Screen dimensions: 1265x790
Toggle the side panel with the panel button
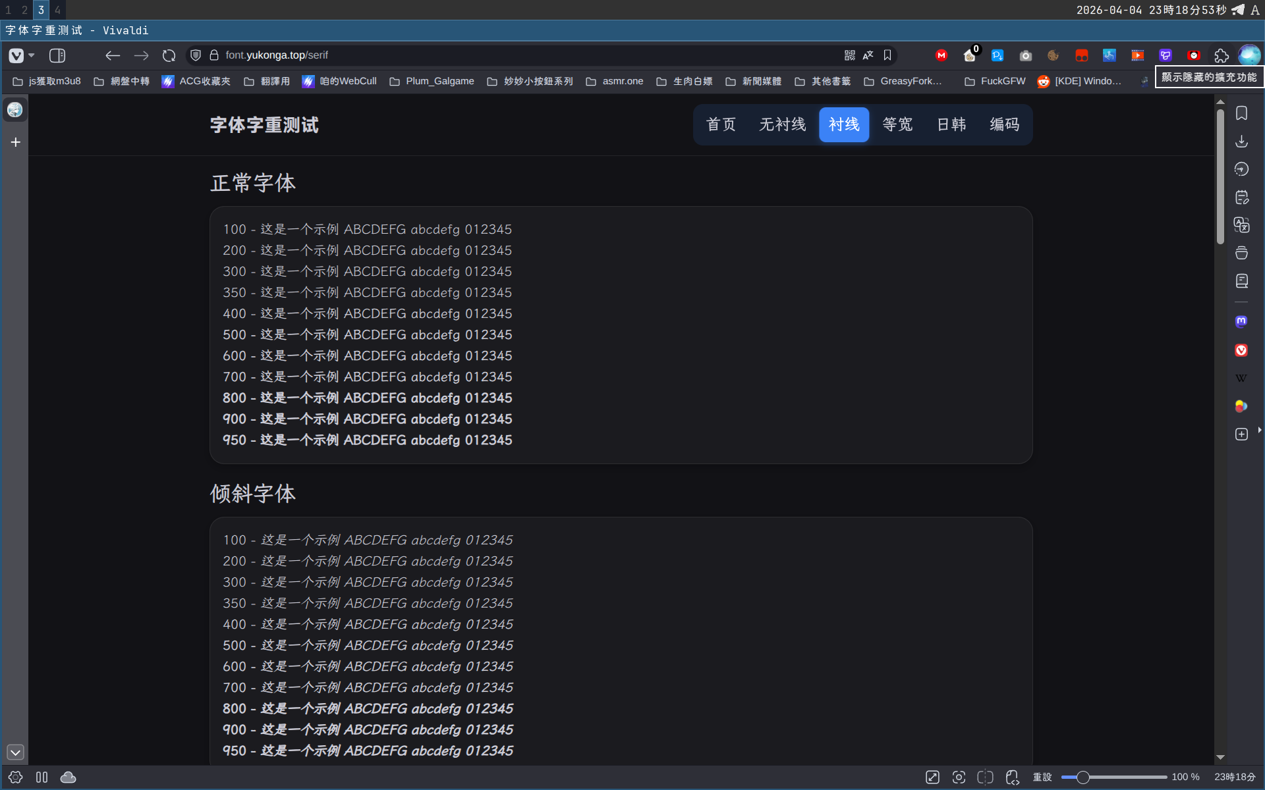58,55
